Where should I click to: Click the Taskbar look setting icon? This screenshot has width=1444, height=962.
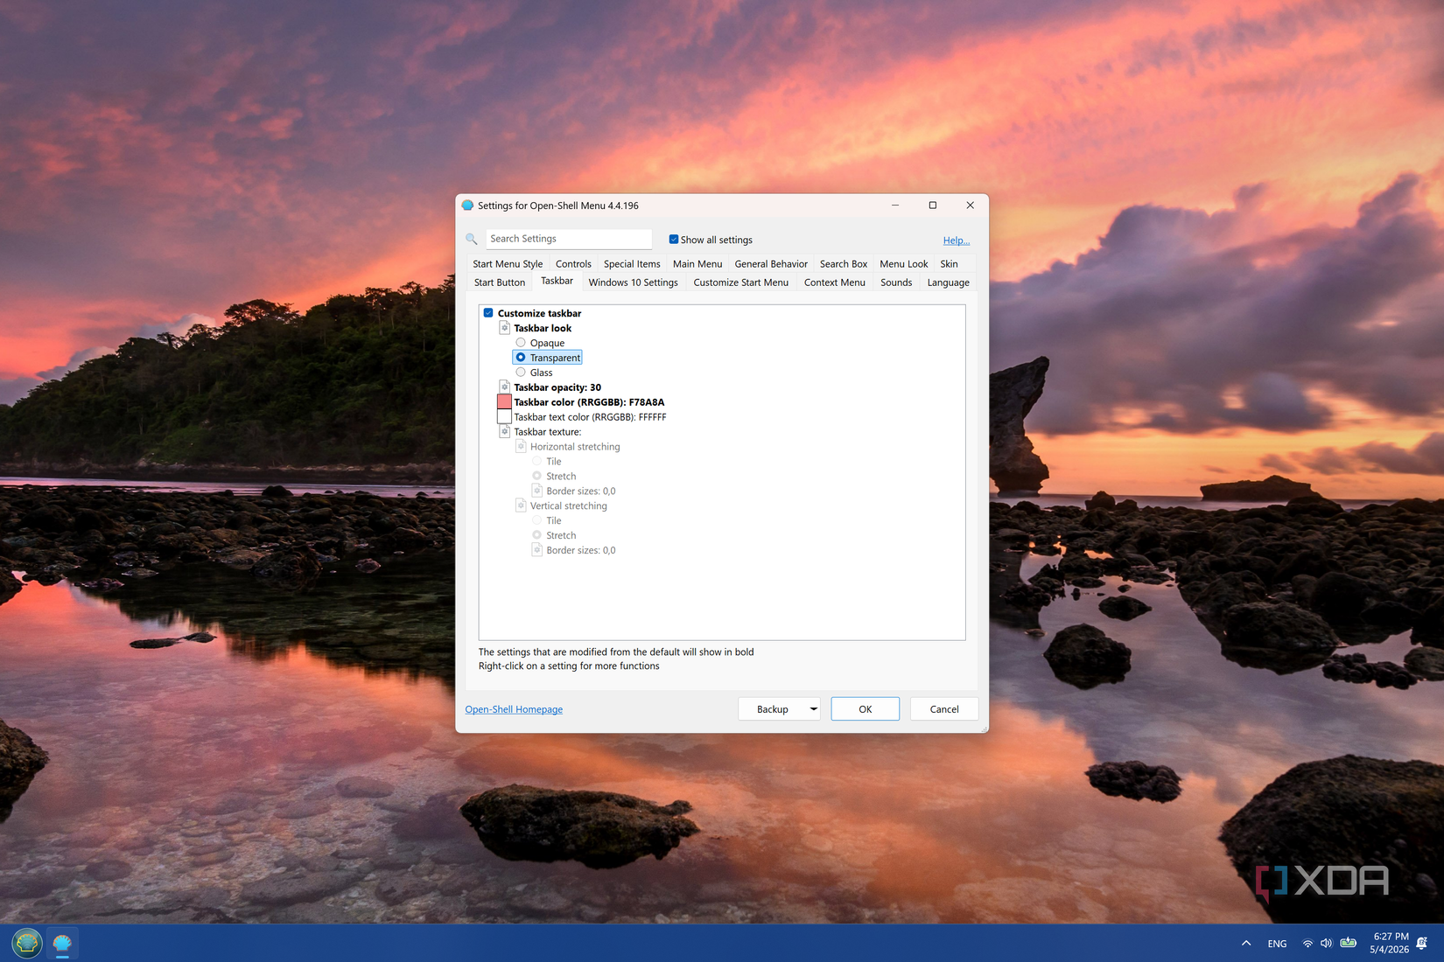(505, 328)
